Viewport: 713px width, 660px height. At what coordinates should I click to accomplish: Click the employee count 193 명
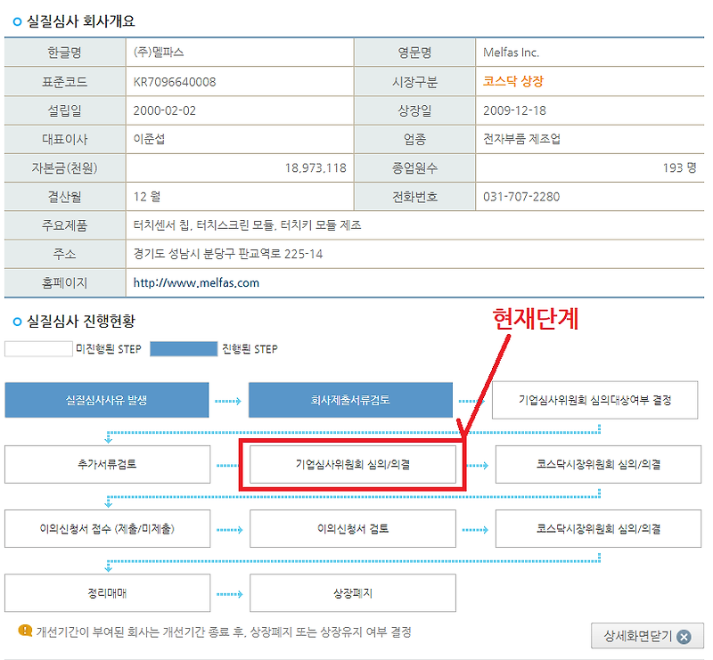pyautogui.click(x=679, y=167)
